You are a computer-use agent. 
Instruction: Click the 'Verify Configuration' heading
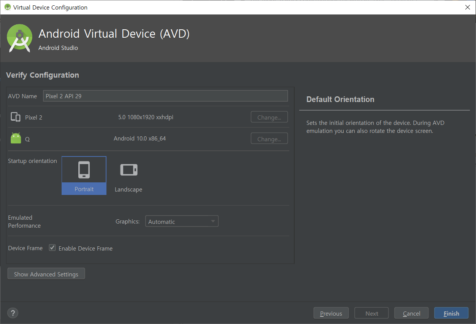coord(43,75)
